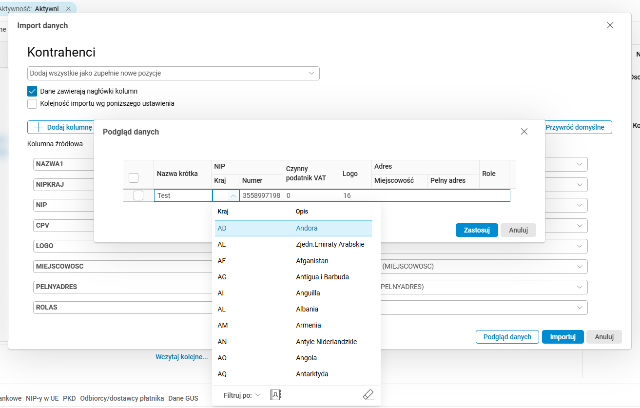The width and height of the screenshot is (640, 408).
Task: Open the target column dropdown in the NAZWA1 row
Action: coord(580,164)
